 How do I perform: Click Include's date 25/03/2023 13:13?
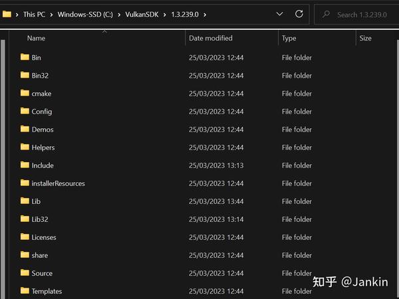click(x=216, y=165)
